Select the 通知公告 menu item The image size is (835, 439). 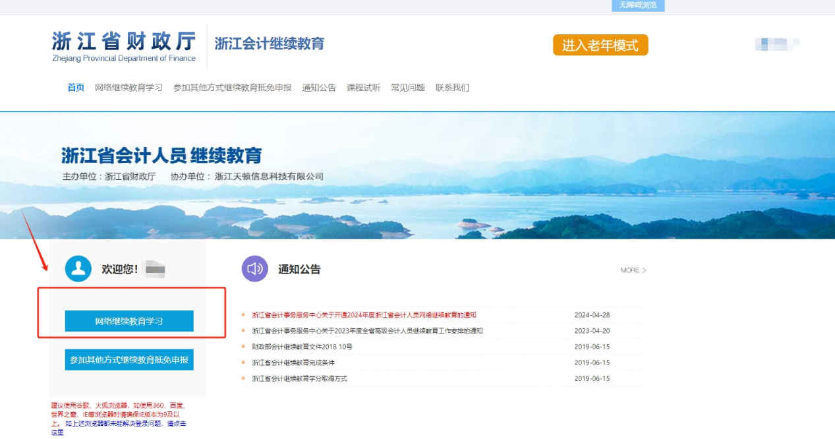[319, 87]
